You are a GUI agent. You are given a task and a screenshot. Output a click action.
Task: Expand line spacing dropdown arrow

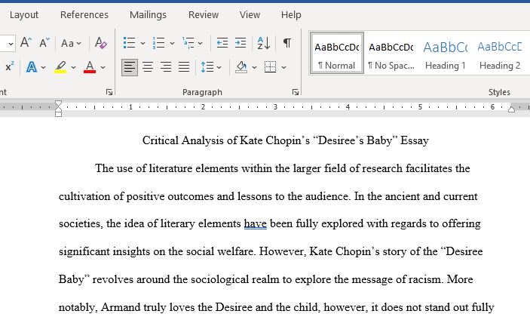pos(219,67)
